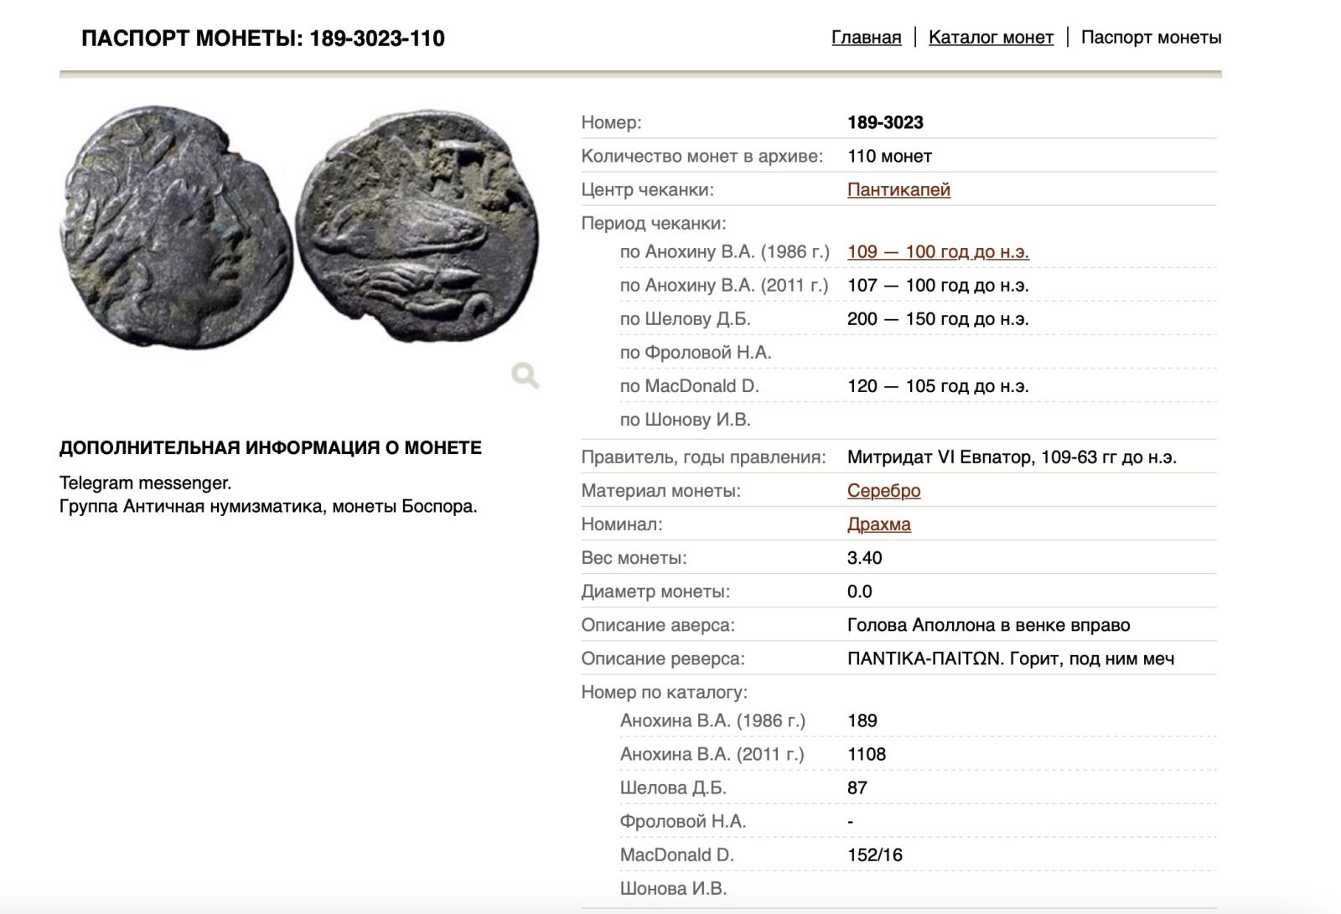Click the label по Анохину В.А. (2011 г.)
Image resolution: width=1341 pixels, height=914 pixels.
coord(724,285)
